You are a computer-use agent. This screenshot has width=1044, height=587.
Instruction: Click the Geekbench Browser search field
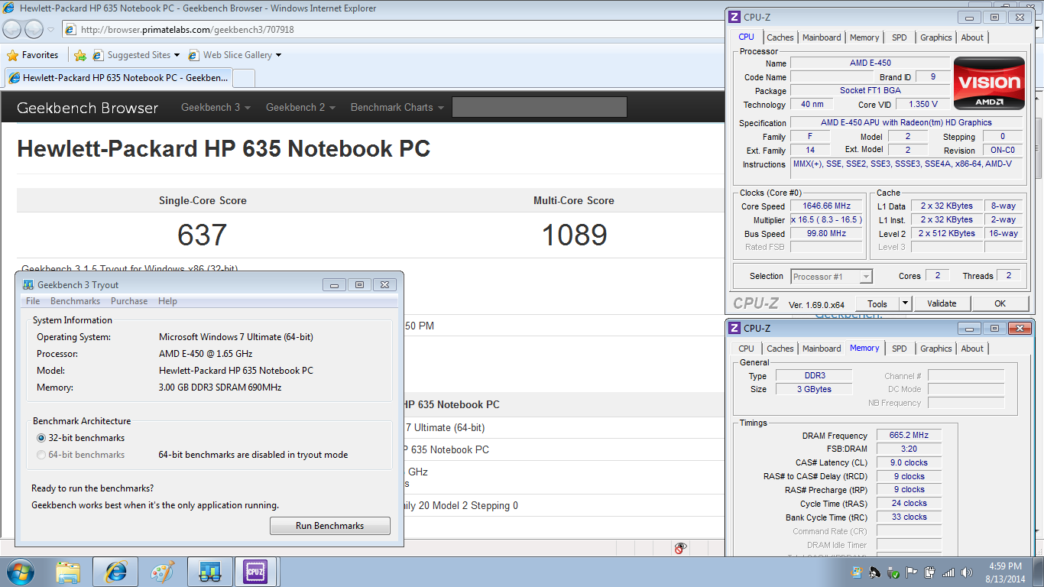tap(540, 107)
